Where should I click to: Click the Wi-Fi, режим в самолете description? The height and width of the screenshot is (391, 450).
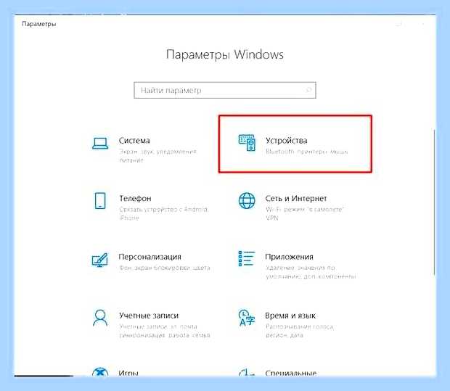pos(305,214)
